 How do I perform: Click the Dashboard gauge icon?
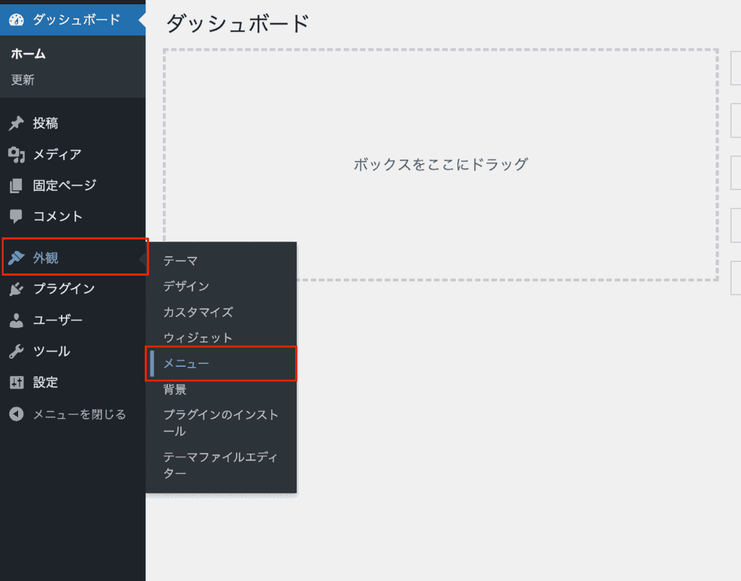[x=17, y=20]
